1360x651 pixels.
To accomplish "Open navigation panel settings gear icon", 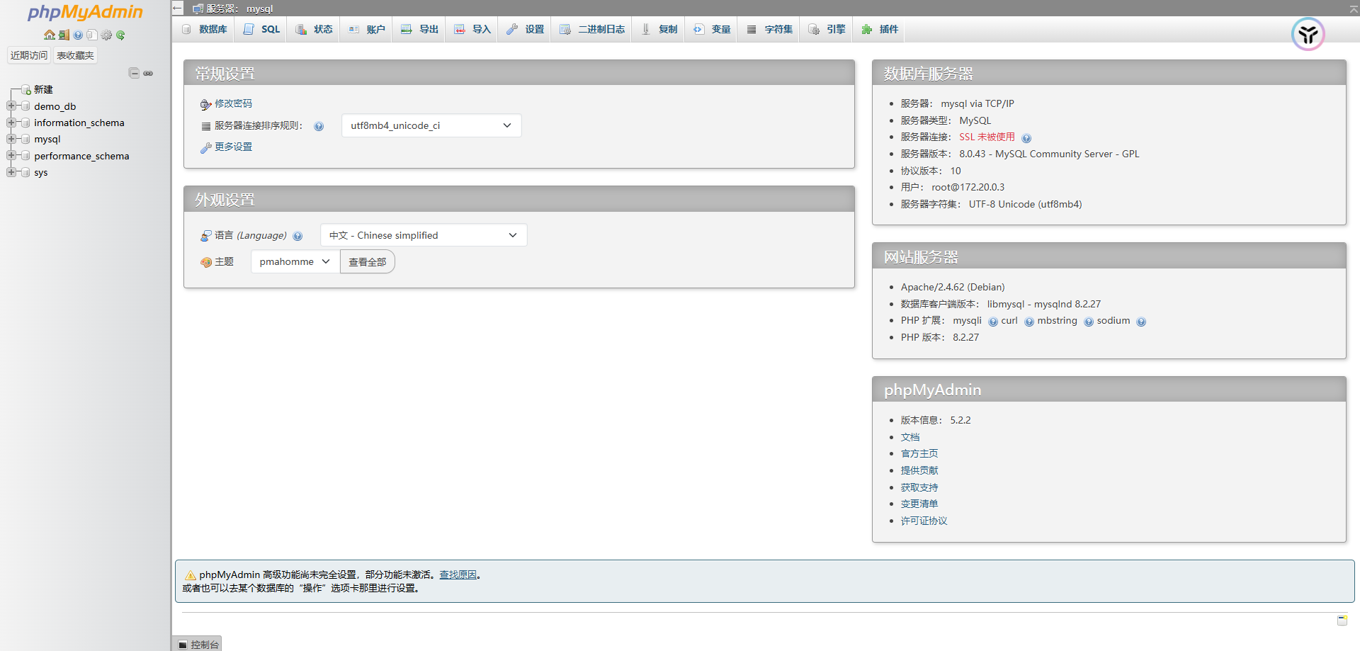I will tap(106, 35).
